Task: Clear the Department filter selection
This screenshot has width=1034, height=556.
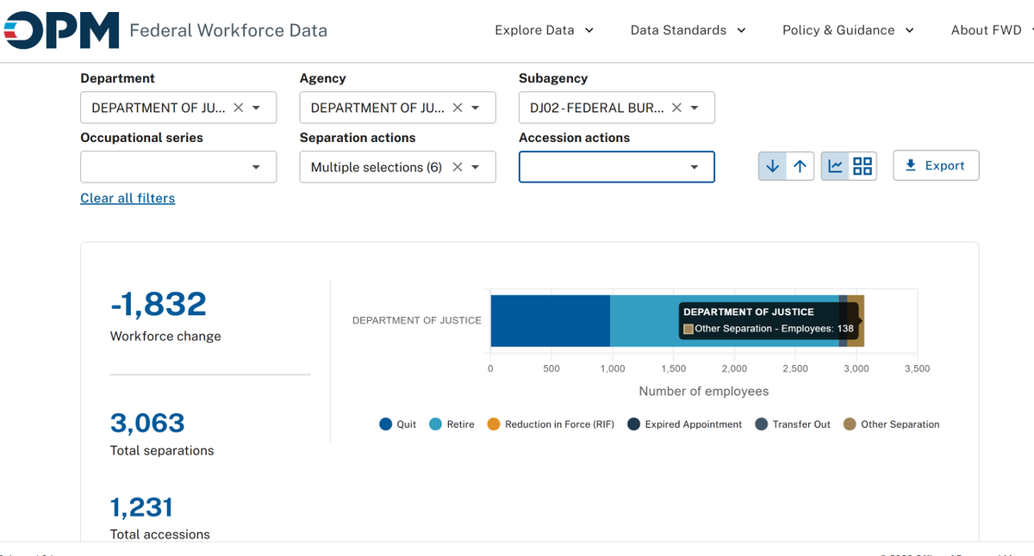Action: pos(239,108)
